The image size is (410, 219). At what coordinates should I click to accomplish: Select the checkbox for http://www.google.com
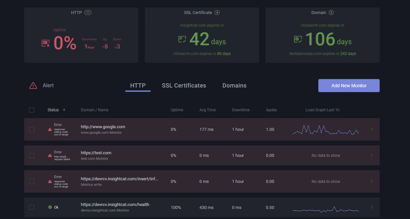pyautogui.click(x=32, y=130)
